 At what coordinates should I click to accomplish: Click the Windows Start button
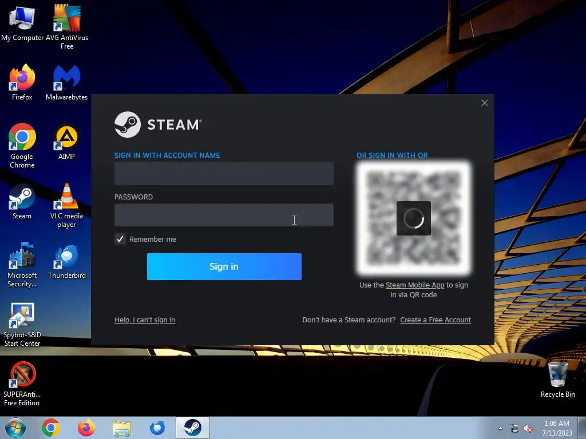click(15, 428)
